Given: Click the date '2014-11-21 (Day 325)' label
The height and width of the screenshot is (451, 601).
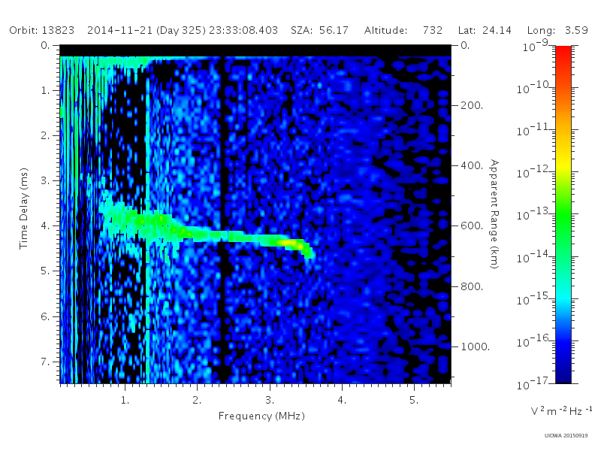Looking at the screenshot, I should click(x=146, y=30).
